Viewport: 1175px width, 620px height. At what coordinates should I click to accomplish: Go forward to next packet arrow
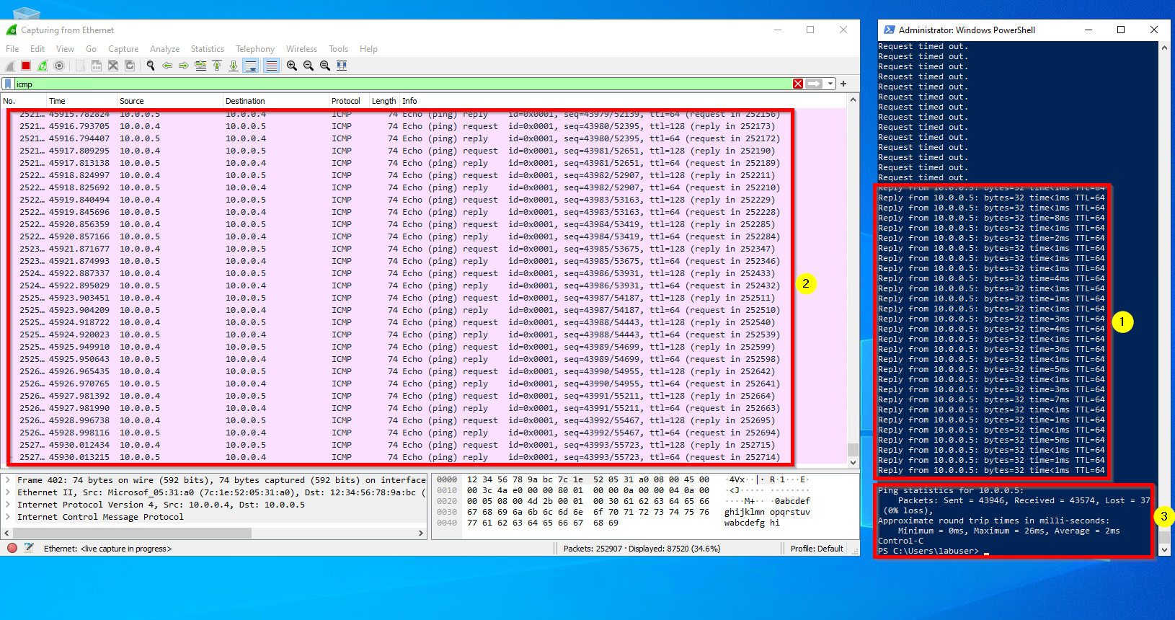coord(184,66)
